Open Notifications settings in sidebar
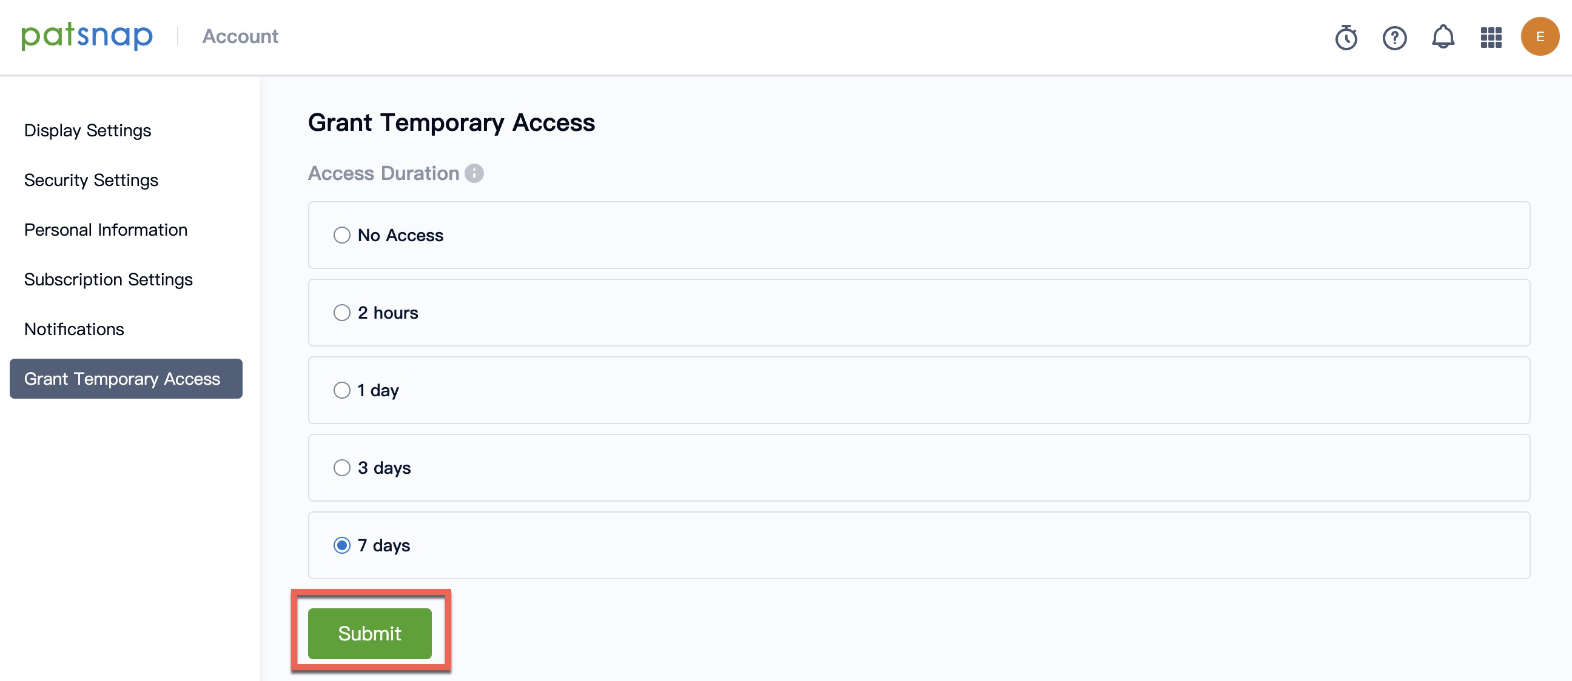 (x=74, y=329)
